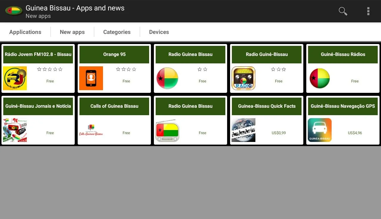
Task: Open the Guinea-Bissau Quick Facts title banner
Action: (x=267, y=106)
